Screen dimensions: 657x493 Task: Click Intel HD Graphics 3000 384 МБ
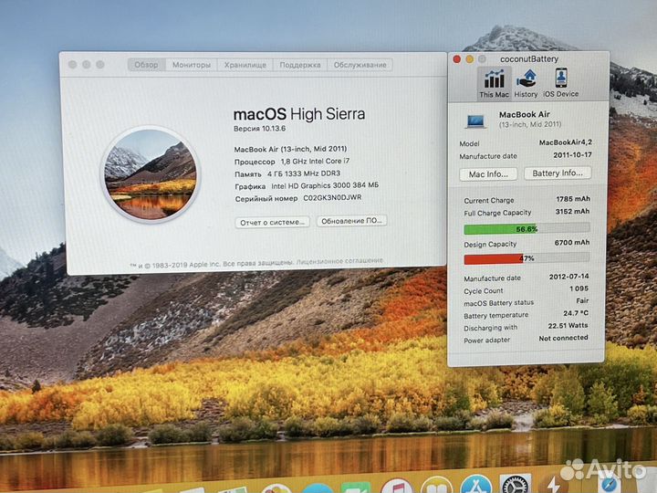(x=325, y=185)
